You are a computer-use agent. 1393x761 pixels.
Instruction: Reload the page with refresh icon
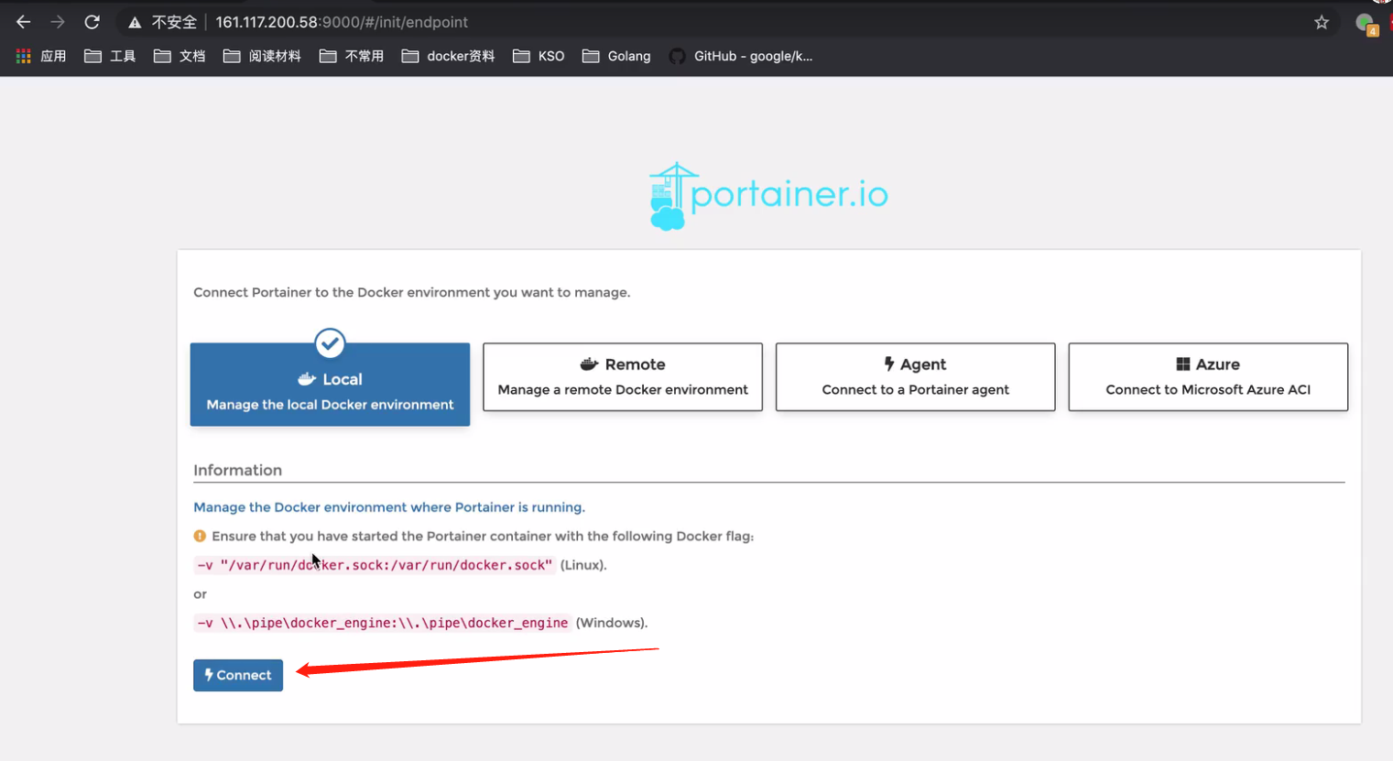point(92,22)
